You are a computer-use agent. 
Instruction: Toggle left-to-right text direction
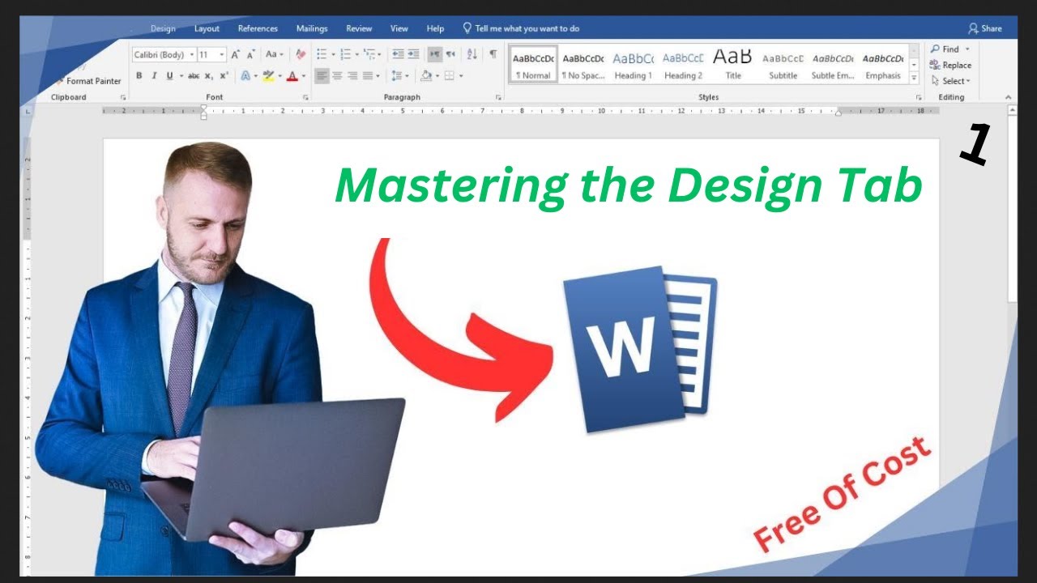coord(435,54)
